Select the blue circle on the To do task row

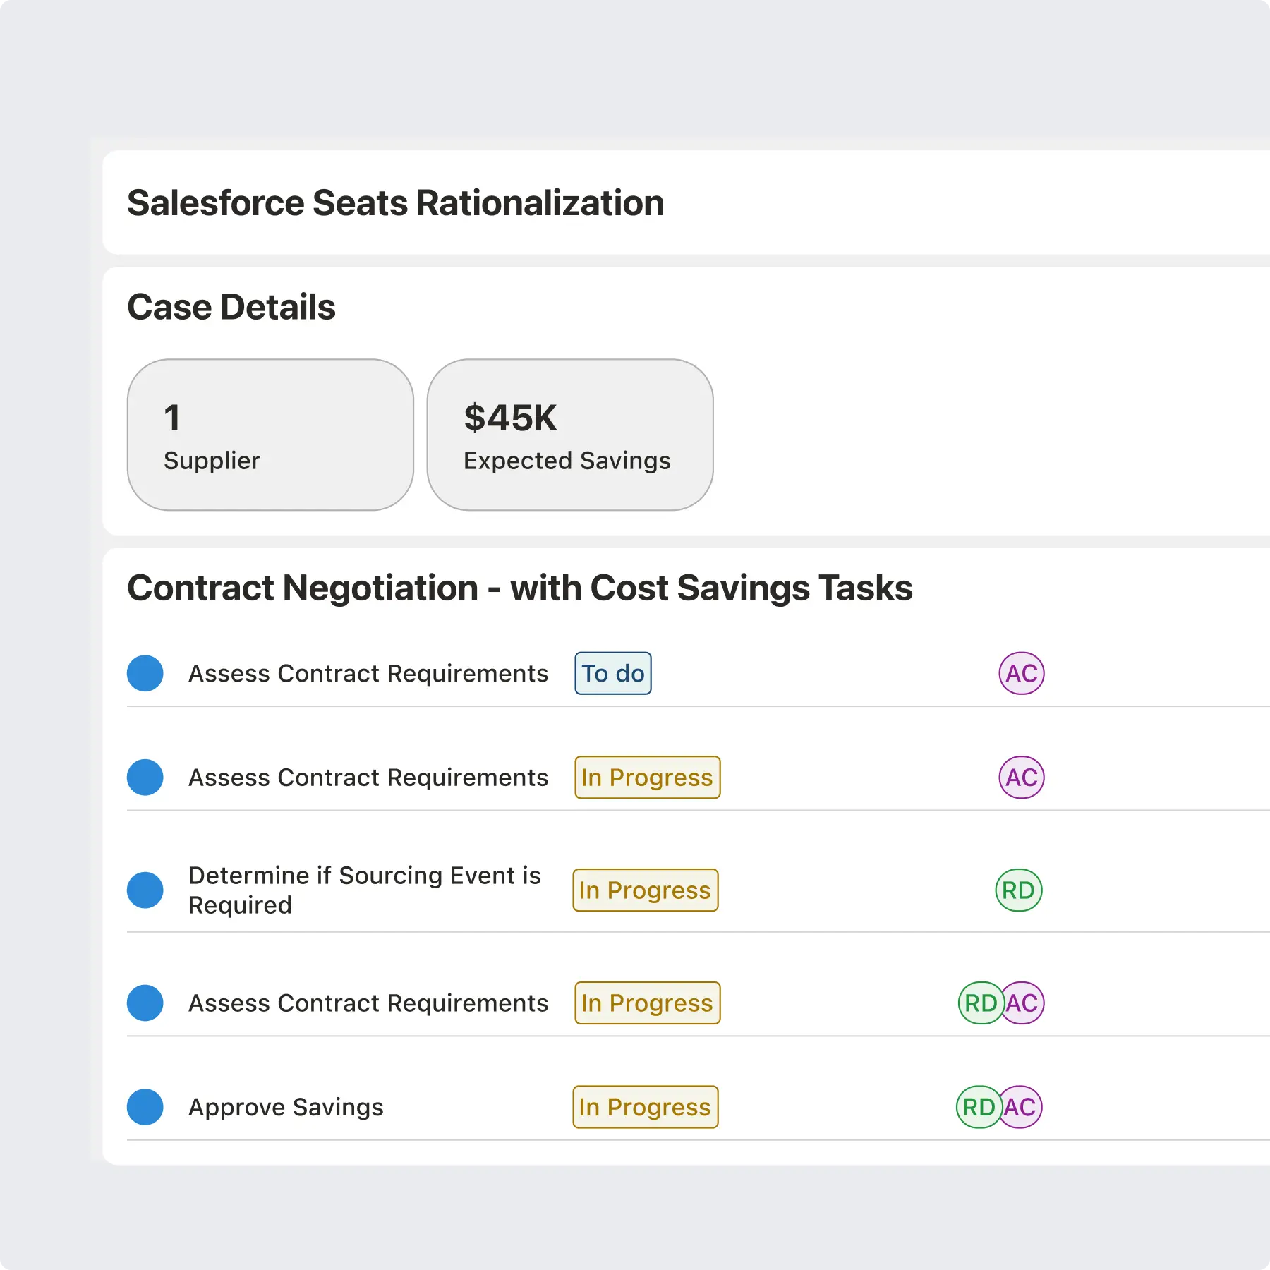click(145, 673)
